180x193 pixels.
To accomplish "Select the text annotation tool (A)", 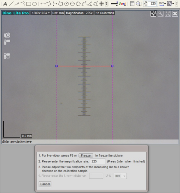I will point(5,4).
